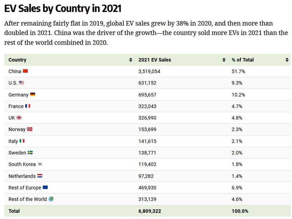The height and width of the screenshot is (219, 292).
Task: Click the UK flag icon
Action: (19, 117)
